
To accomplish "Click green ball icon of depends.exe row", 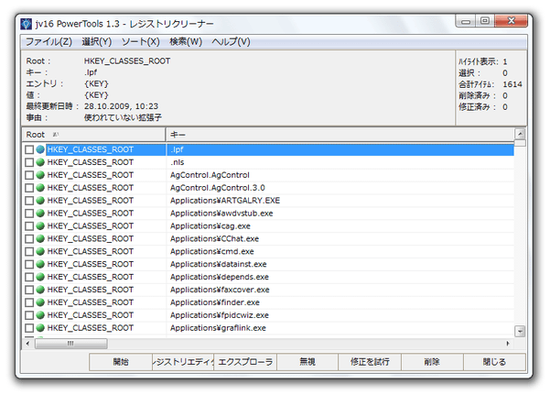I will (x=40, y=277).
